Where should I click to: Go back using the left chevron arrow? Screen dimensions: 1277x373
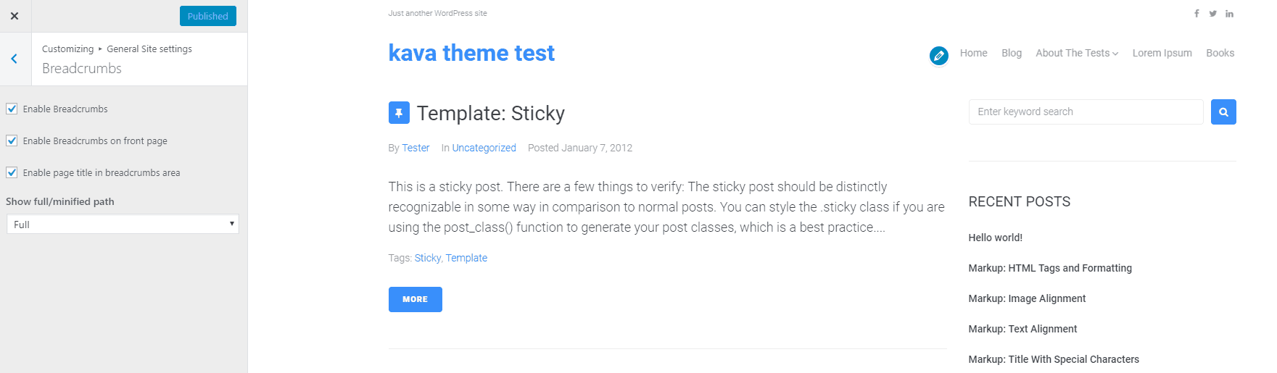(15, 59)
